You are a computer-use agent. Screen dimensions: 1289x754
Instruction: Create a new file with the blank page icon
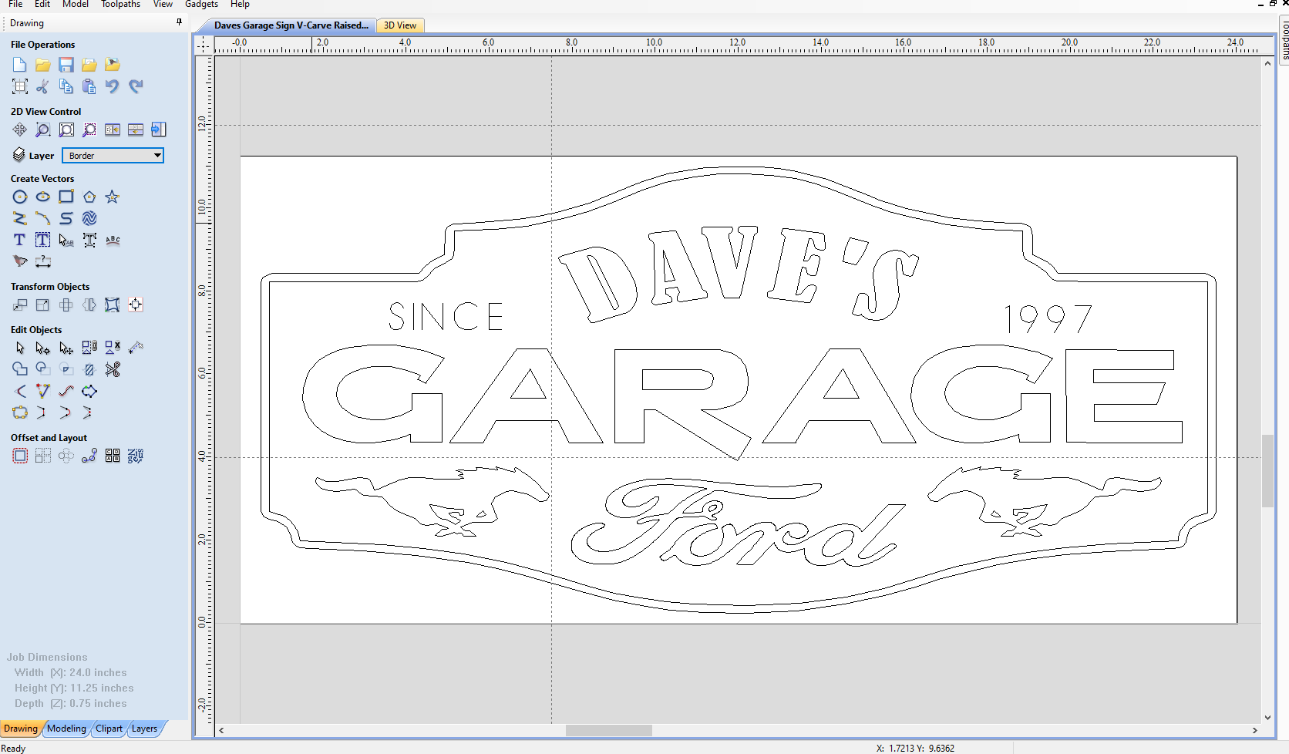(x=20, y=65)
